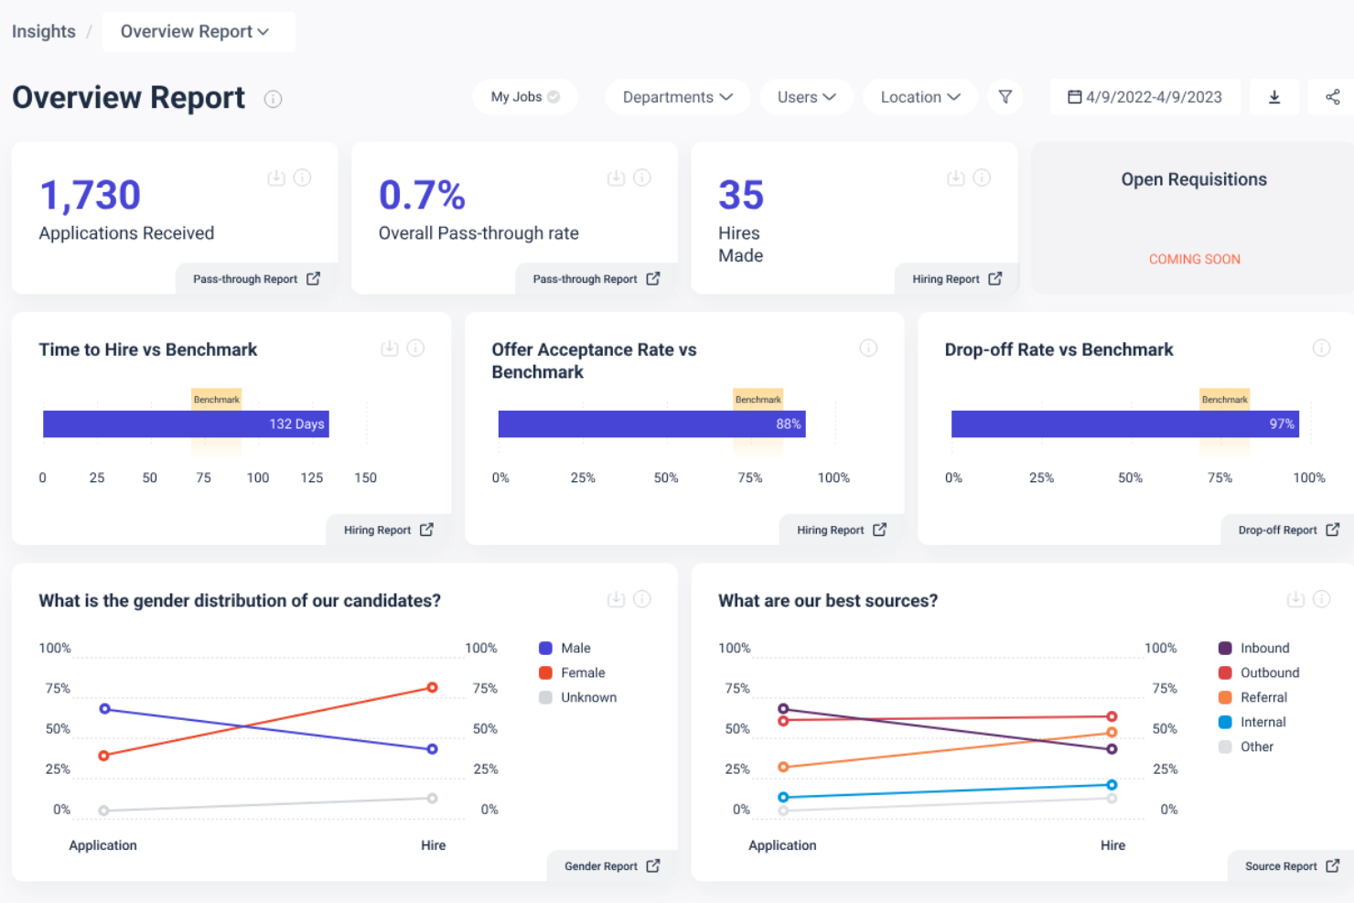Toggle the My Jobs filter
Screen dimensions: 1354x903
coord(524,96)
